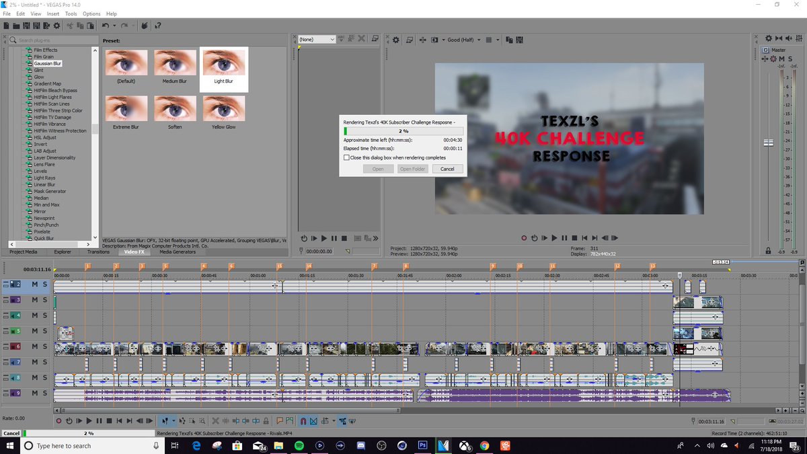807x454 pixels.
Task: Toggle Enable Snapping magnet icon
Action: tap(303, 421)
